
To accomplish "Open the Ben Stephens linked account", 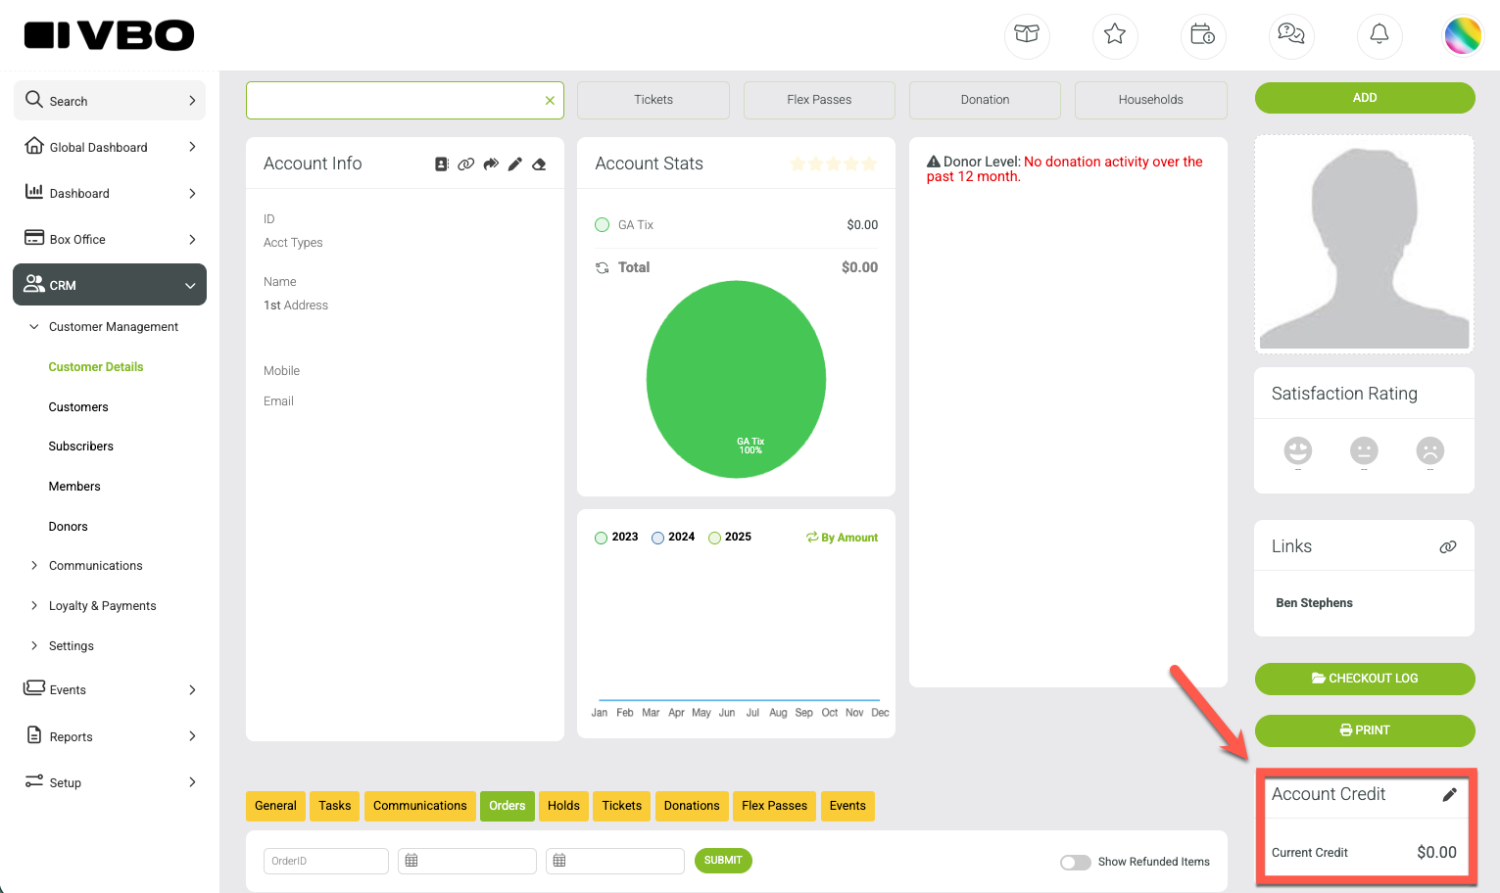I will click(1315, 603).
